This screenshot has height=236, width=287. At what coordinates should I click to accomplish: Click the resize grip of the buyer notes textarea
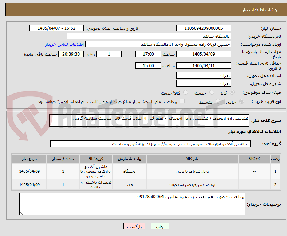pos(21,213)
